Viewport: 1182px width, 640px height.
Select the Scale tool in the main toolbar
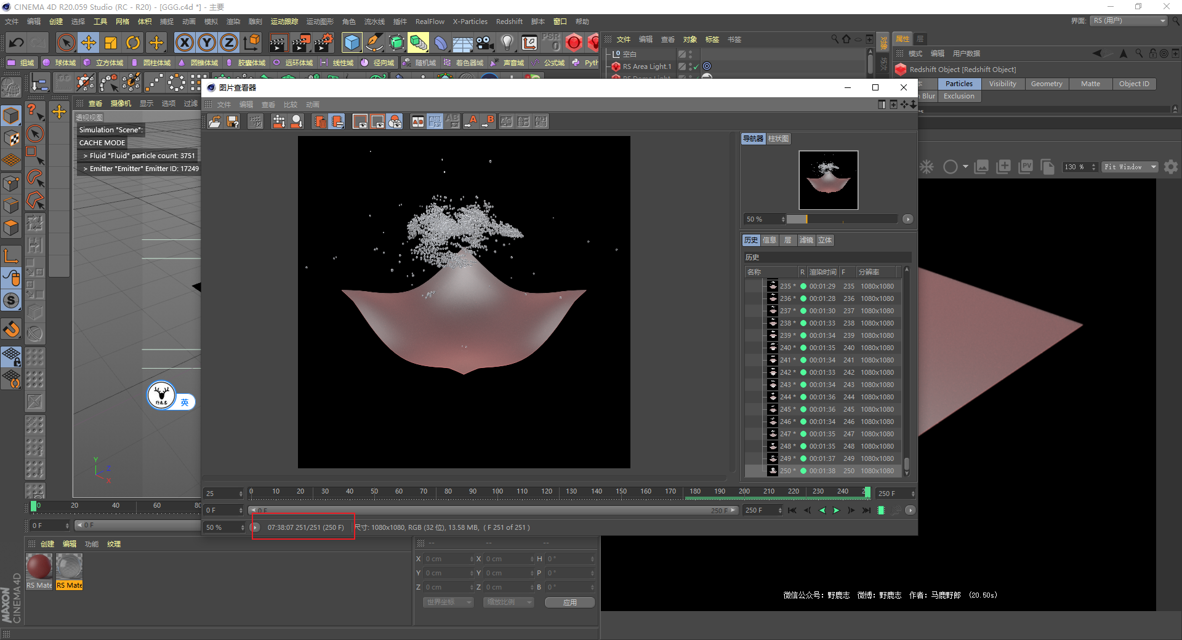pyautogui.click(x=111, y=42)
